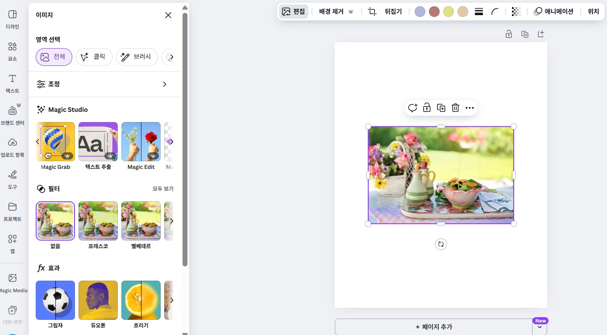Apply the 그림자 shadow effect
607x335 pixels.
tap(55, 300)
